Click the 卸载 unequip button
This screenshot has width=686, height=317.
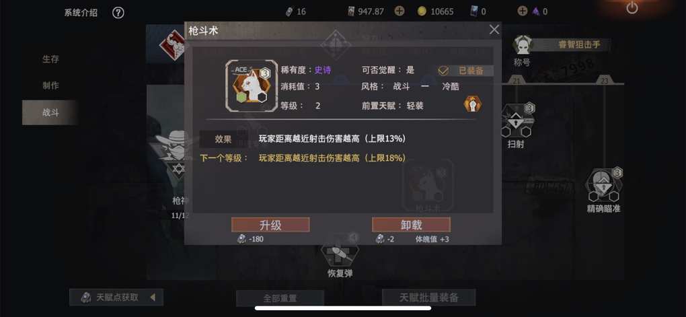[411, 225]
